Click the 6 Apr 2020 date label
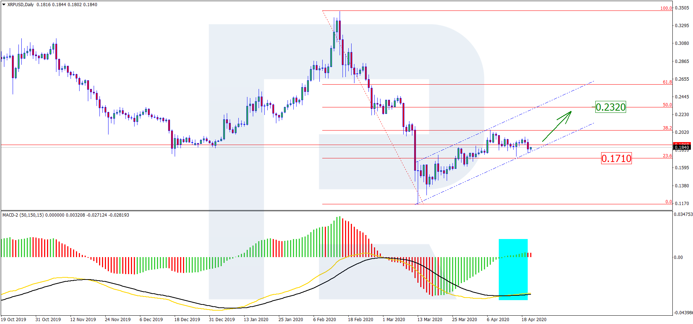Viewport: 693px width, 324px height. point(498,319)
